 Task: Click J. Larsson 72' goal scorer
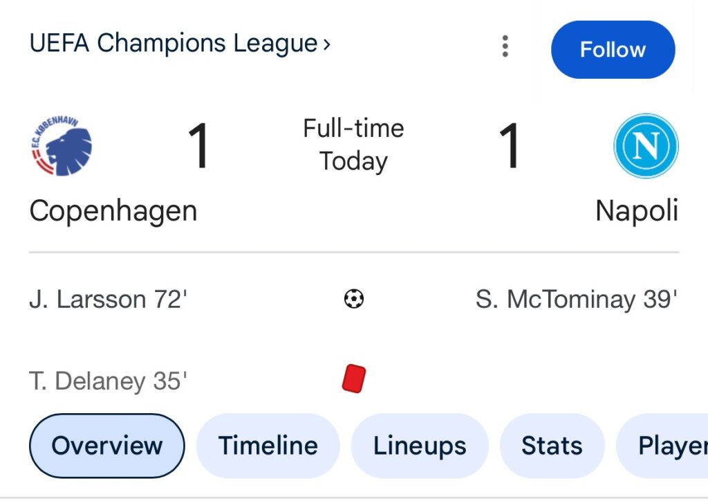pos(109,300)
